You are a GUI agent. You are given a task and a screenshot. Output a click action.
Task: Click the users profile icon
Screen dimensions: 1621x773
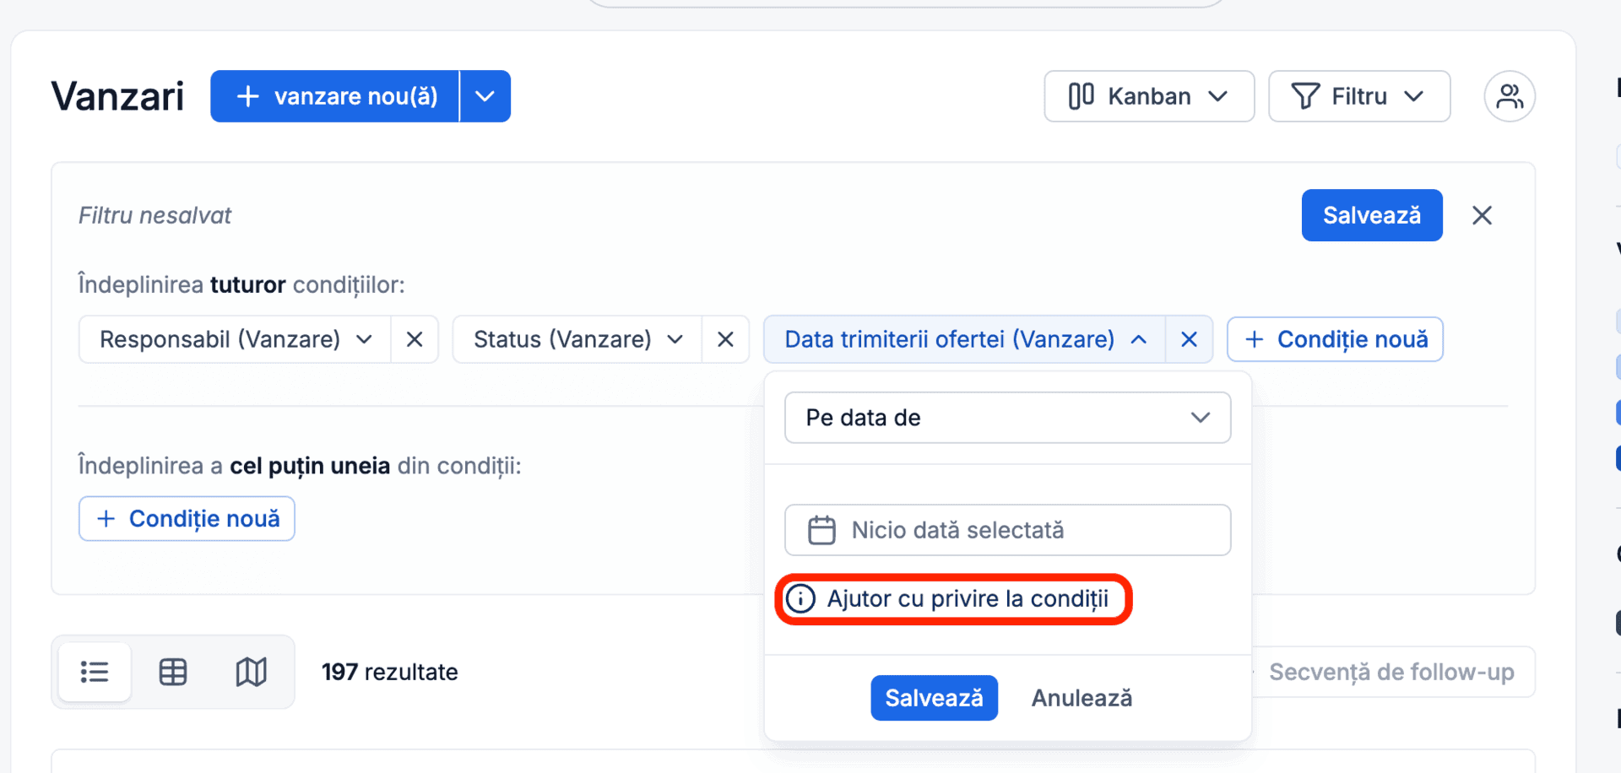click(x=1509, y=96)
